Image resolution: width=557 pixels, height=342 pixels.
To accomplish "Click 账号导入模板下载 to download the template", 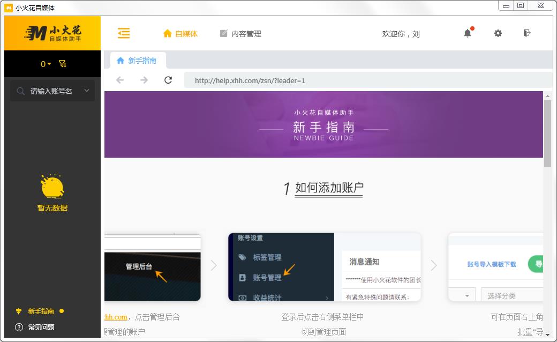I will (x=493, y=264).
